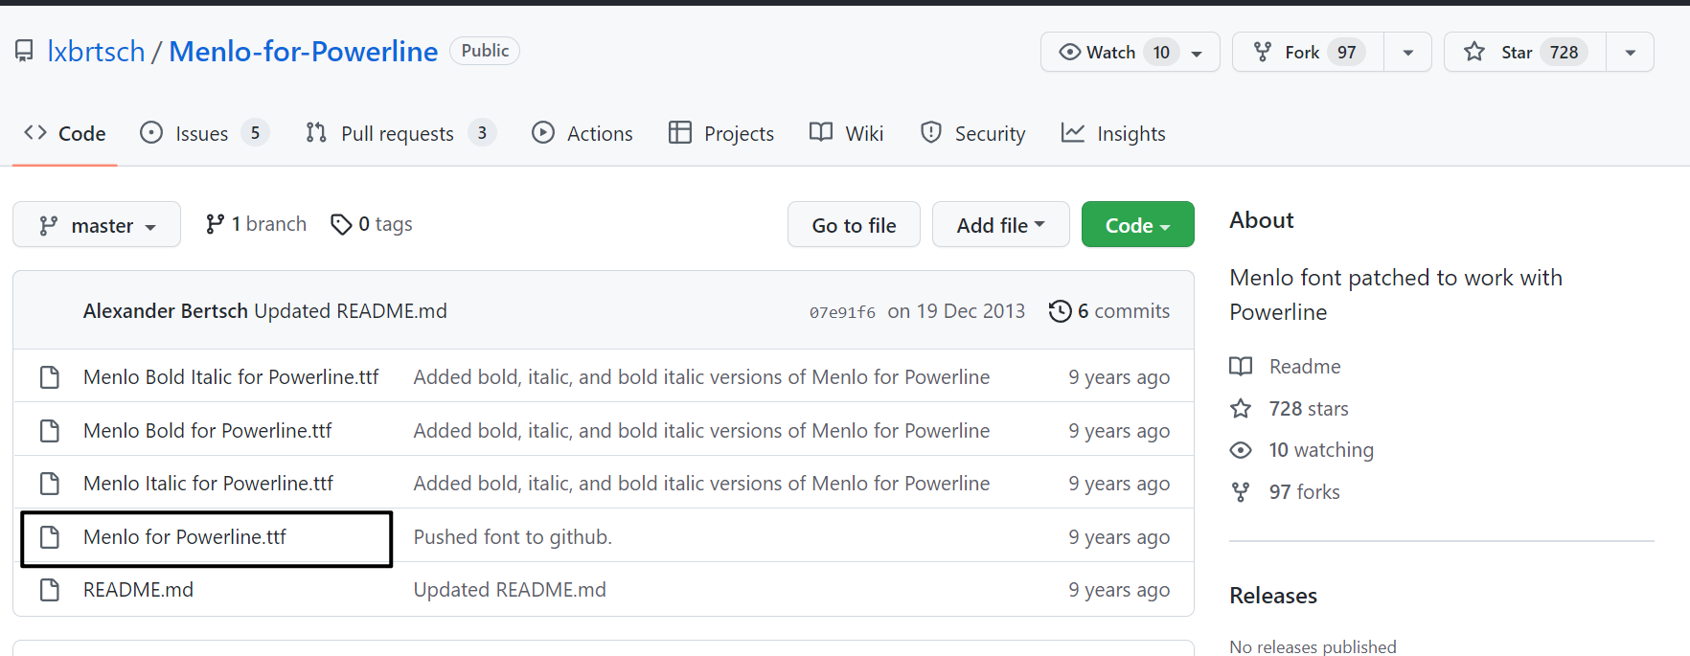Open the Pull requests tab

[400, 133]
